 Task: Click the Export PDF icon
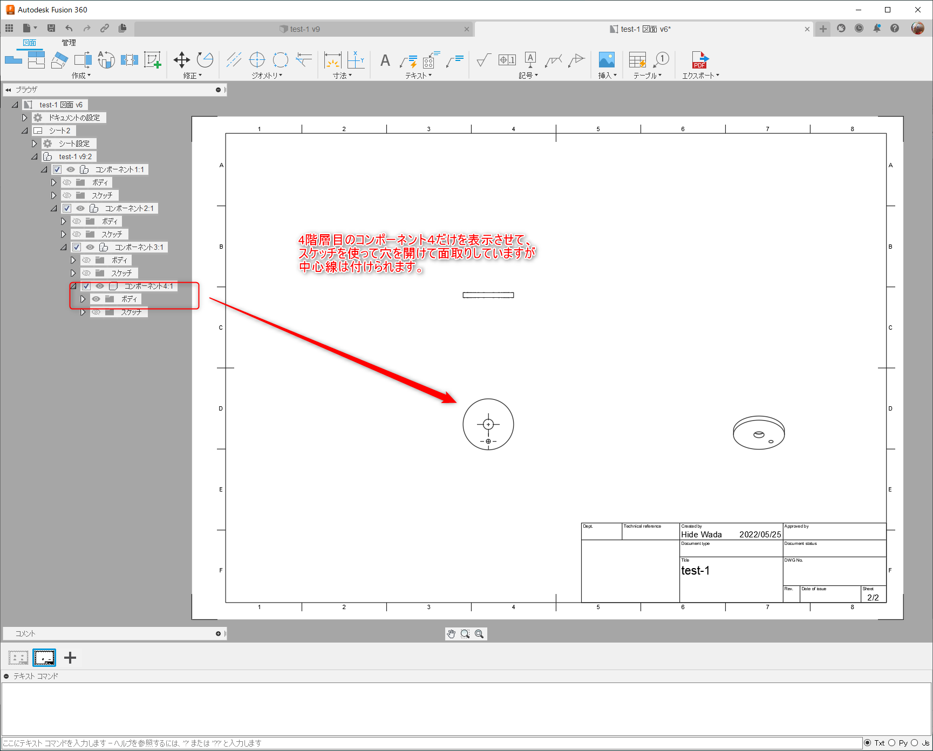(x=700, y=60)
